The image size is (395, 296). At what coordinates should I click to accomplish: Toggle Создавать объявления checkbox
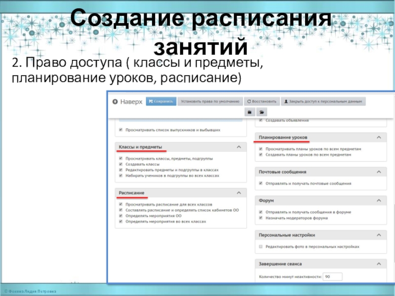[261, 120]
